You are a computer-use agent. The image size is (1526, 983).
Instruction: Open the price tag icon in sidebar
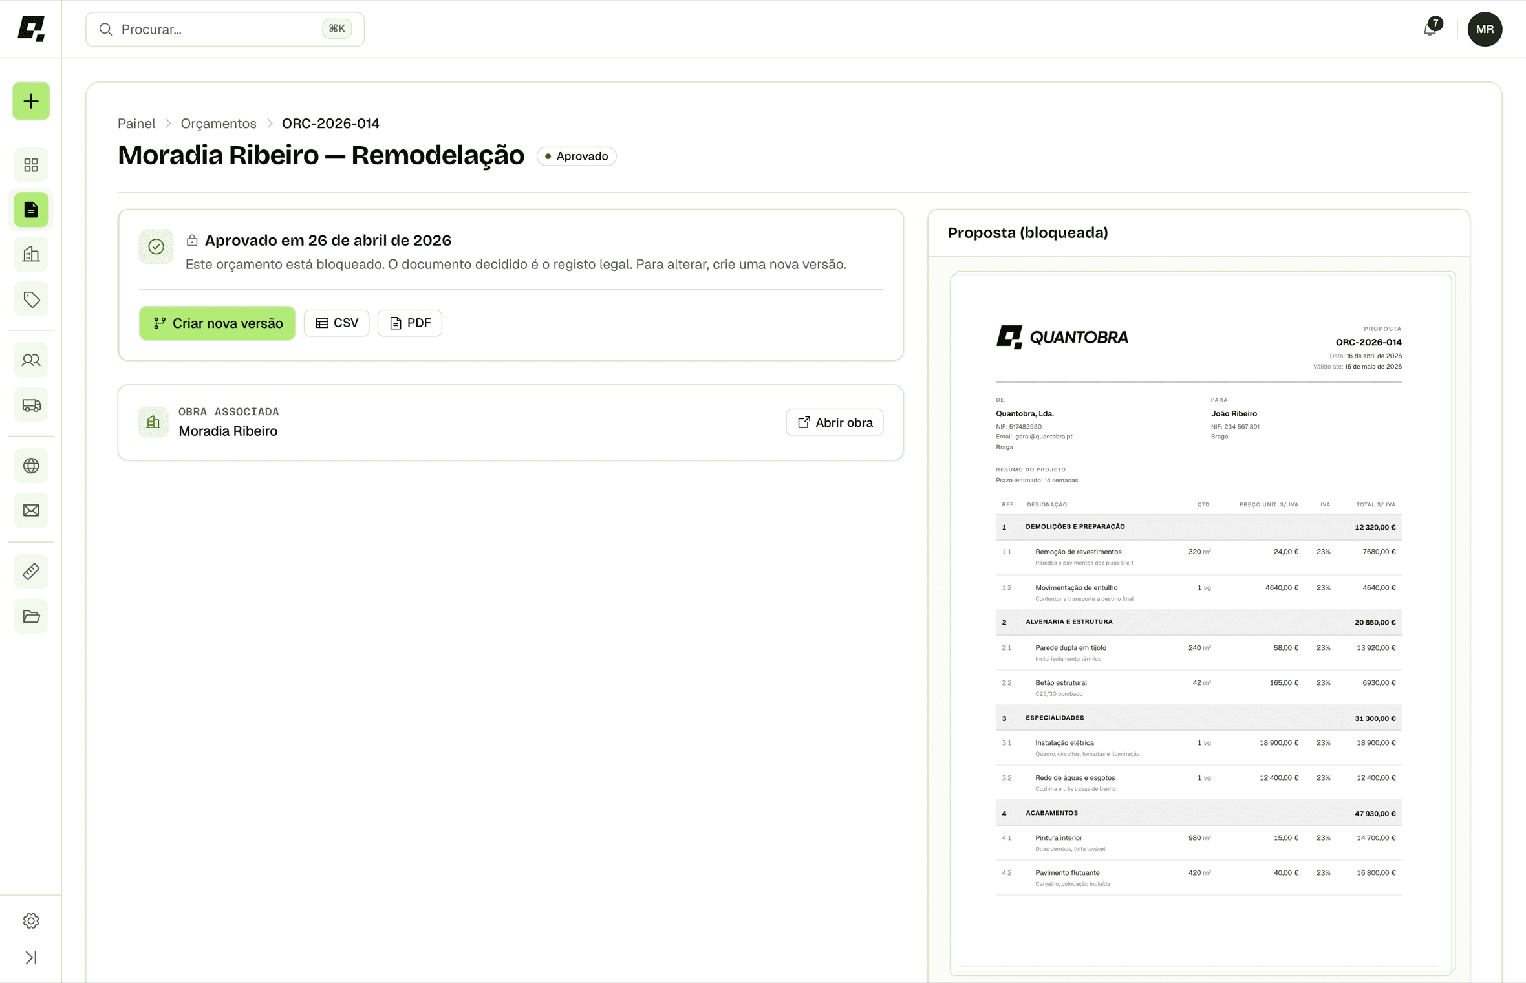coord(31,299)
